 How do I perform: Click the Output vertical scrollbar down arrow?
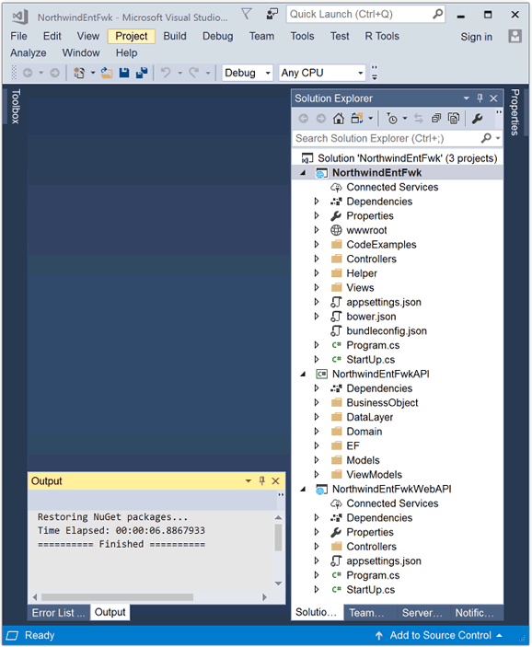pyautogui.click(x=278, y=583)
